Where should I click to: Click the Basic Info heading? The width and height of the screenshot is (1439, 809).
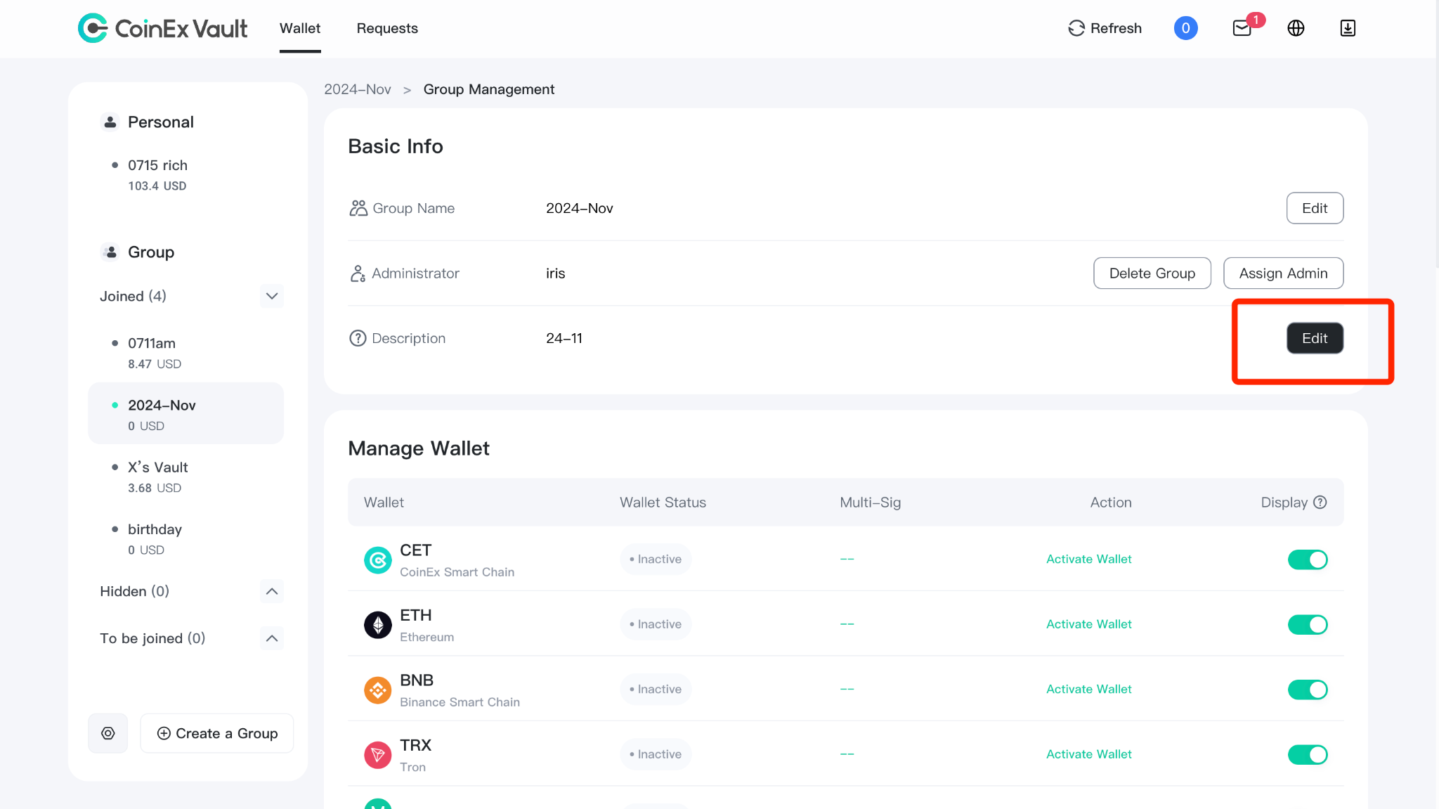click(x=396, y=146)
